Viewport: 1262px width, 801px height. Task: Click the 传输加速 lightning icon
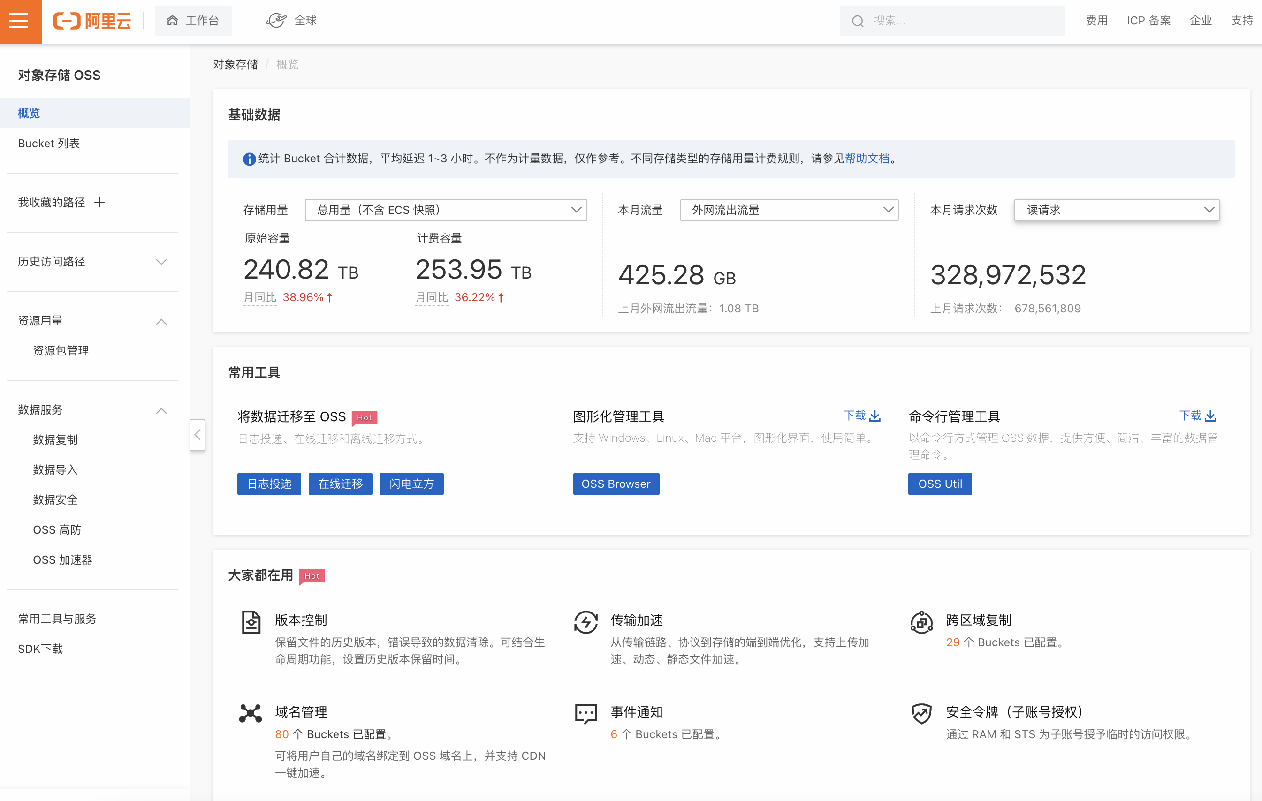click(586, 623)
